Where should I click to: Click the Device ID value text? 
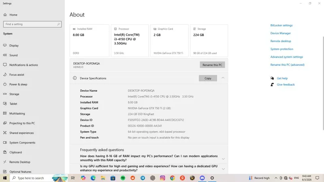tap(156, 120)
